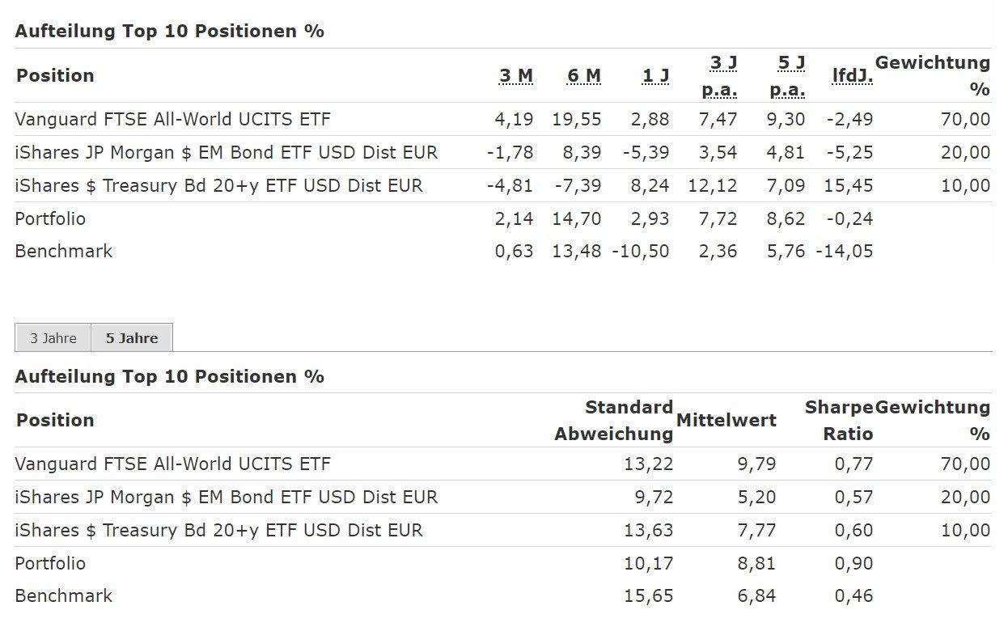Click the Standard Abweichung column header

[614, 421]
